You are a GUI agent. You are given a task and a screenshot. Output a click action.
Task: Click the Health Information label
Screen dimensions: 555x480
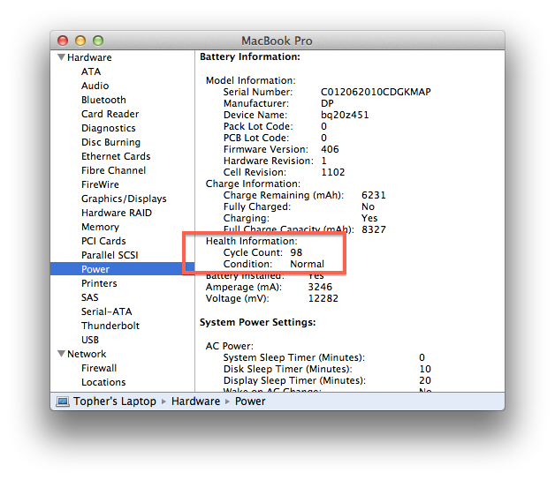252,241
